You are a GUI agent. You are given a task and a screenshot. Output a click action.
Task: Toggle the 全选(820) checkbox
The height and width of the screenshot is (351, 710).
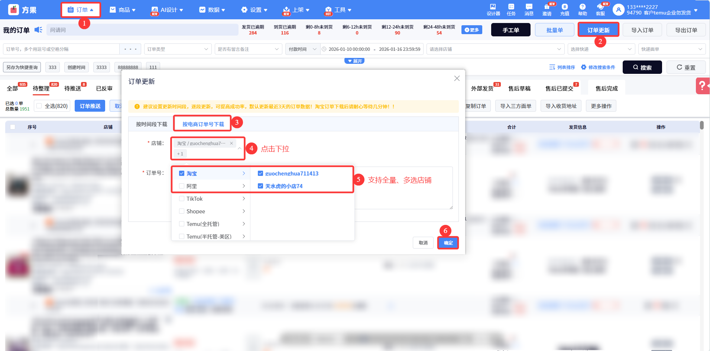[x=39, y=106]
